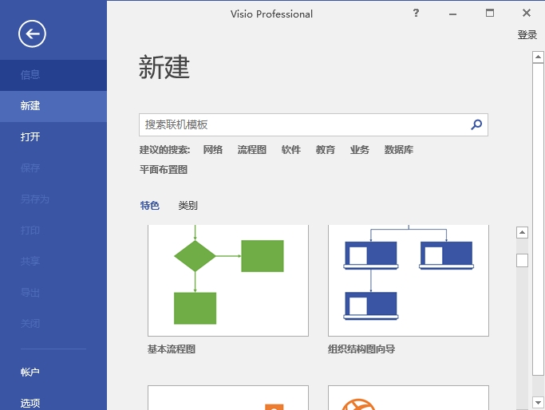Click suggested search 平面布置图
This screenshot has height=410, width=545.
pos(164,170)
